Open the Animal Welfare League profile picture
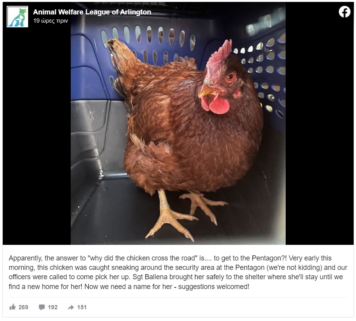 (18, 16)
